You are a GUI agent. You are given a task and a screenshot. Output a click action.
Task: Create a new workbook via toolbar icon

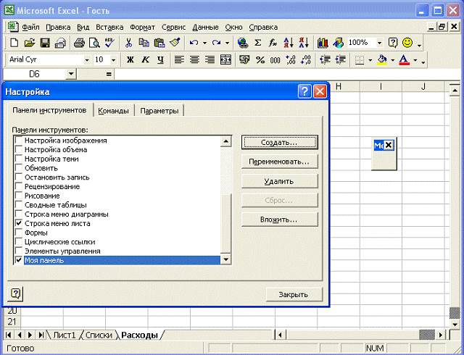pos(14,43)
